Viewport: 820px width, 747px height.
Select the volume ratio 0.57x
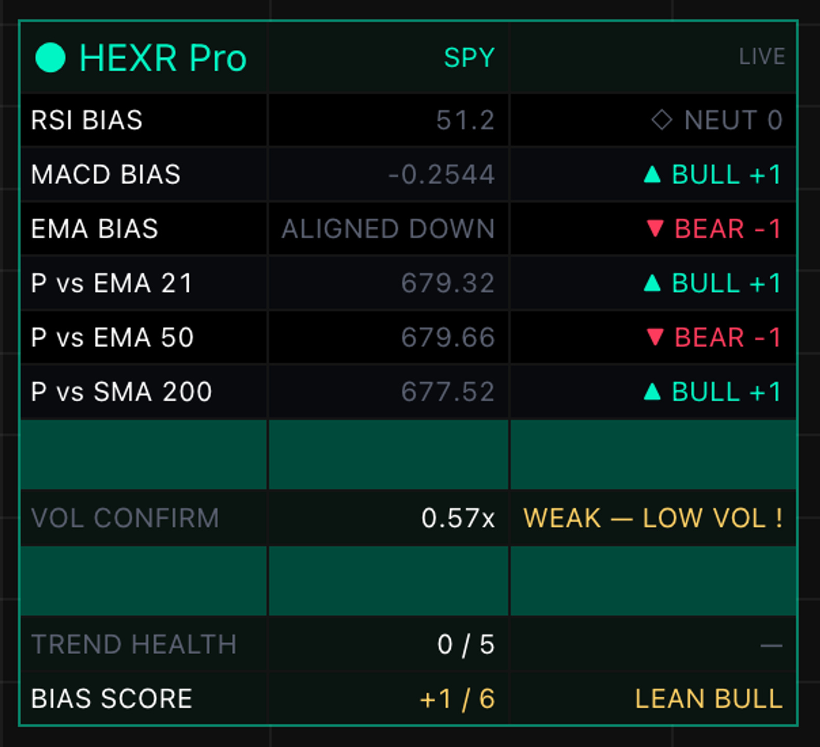(458, 518)
